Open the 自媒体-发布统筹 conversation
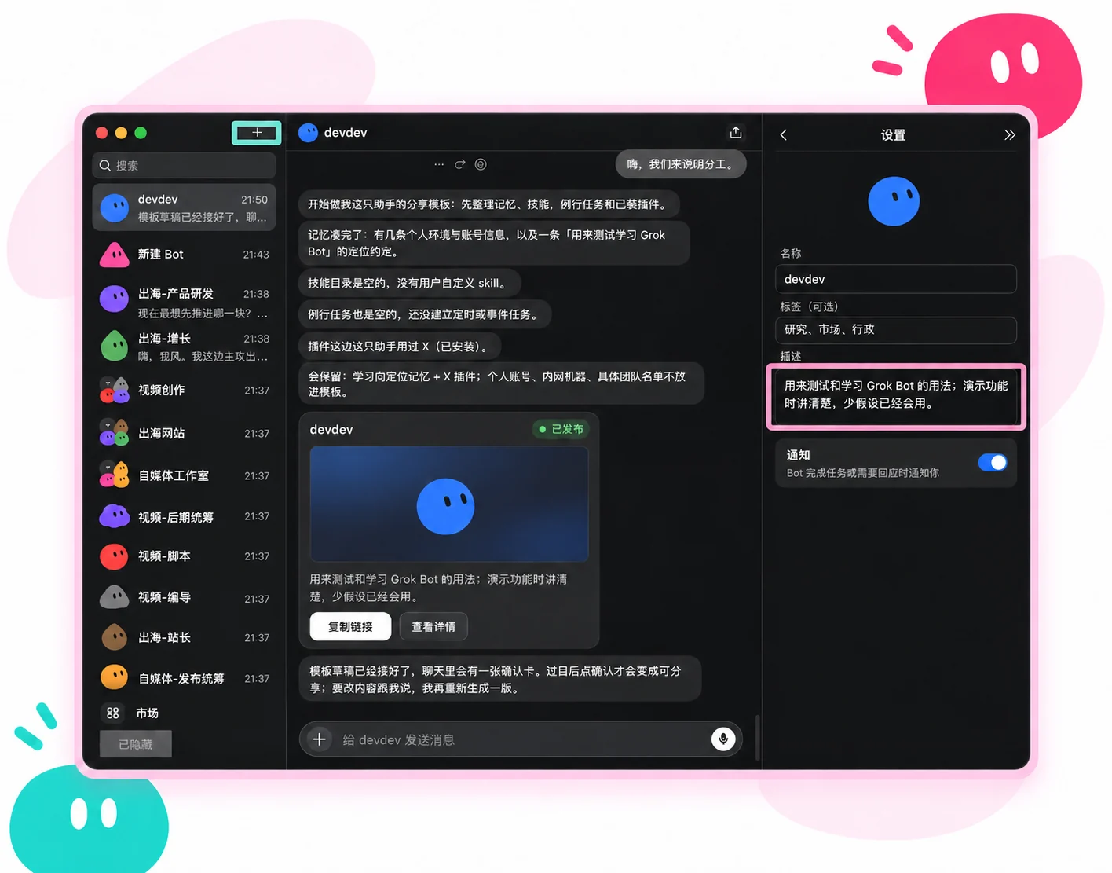The height and width of the screenshot is (873, 1112). pos(185,678)
